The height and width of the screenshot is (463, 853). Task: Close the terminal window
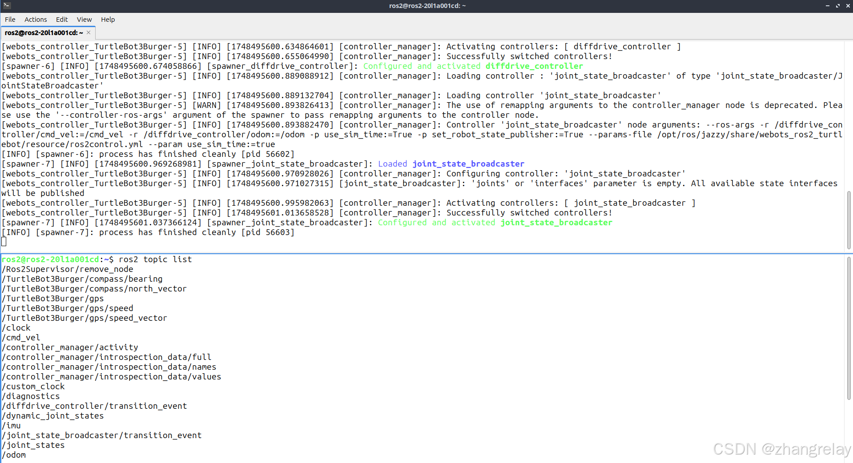(848, 6)
